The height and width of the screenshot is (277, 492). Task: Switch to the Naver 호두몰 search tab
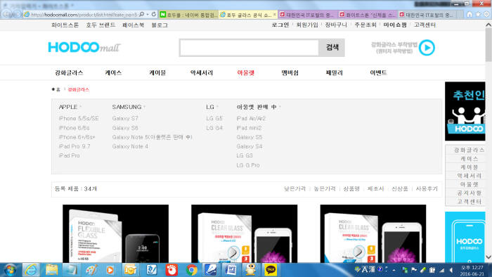point(188,15)
